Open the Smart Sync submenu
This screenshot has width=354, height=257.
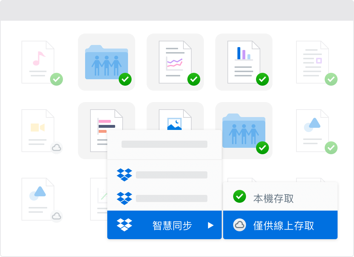(x=164, y=225)
